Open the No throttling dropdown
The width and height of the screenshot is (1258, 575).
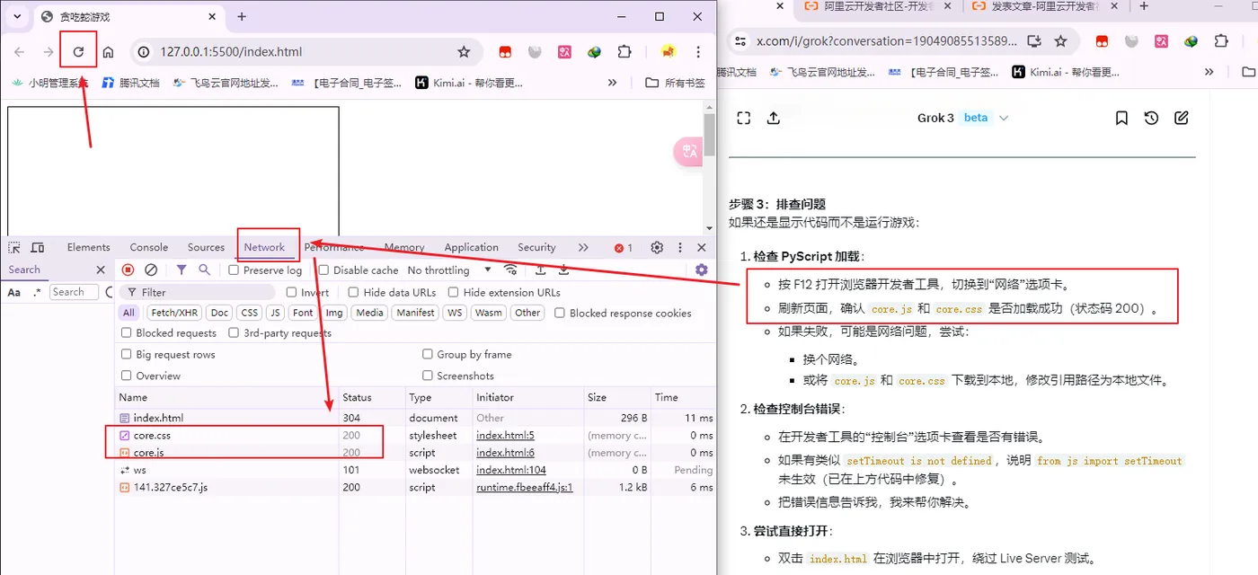point(449,270)
